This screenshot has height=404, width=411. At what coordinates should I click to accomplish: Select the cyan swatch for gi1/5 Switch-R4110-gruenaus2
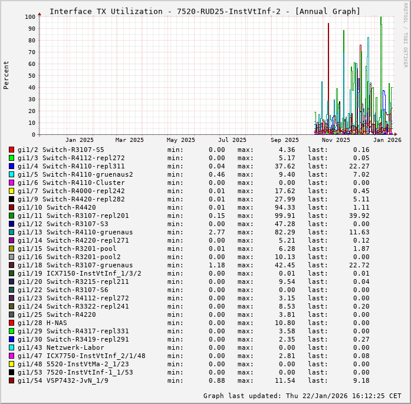click(11, 174)
